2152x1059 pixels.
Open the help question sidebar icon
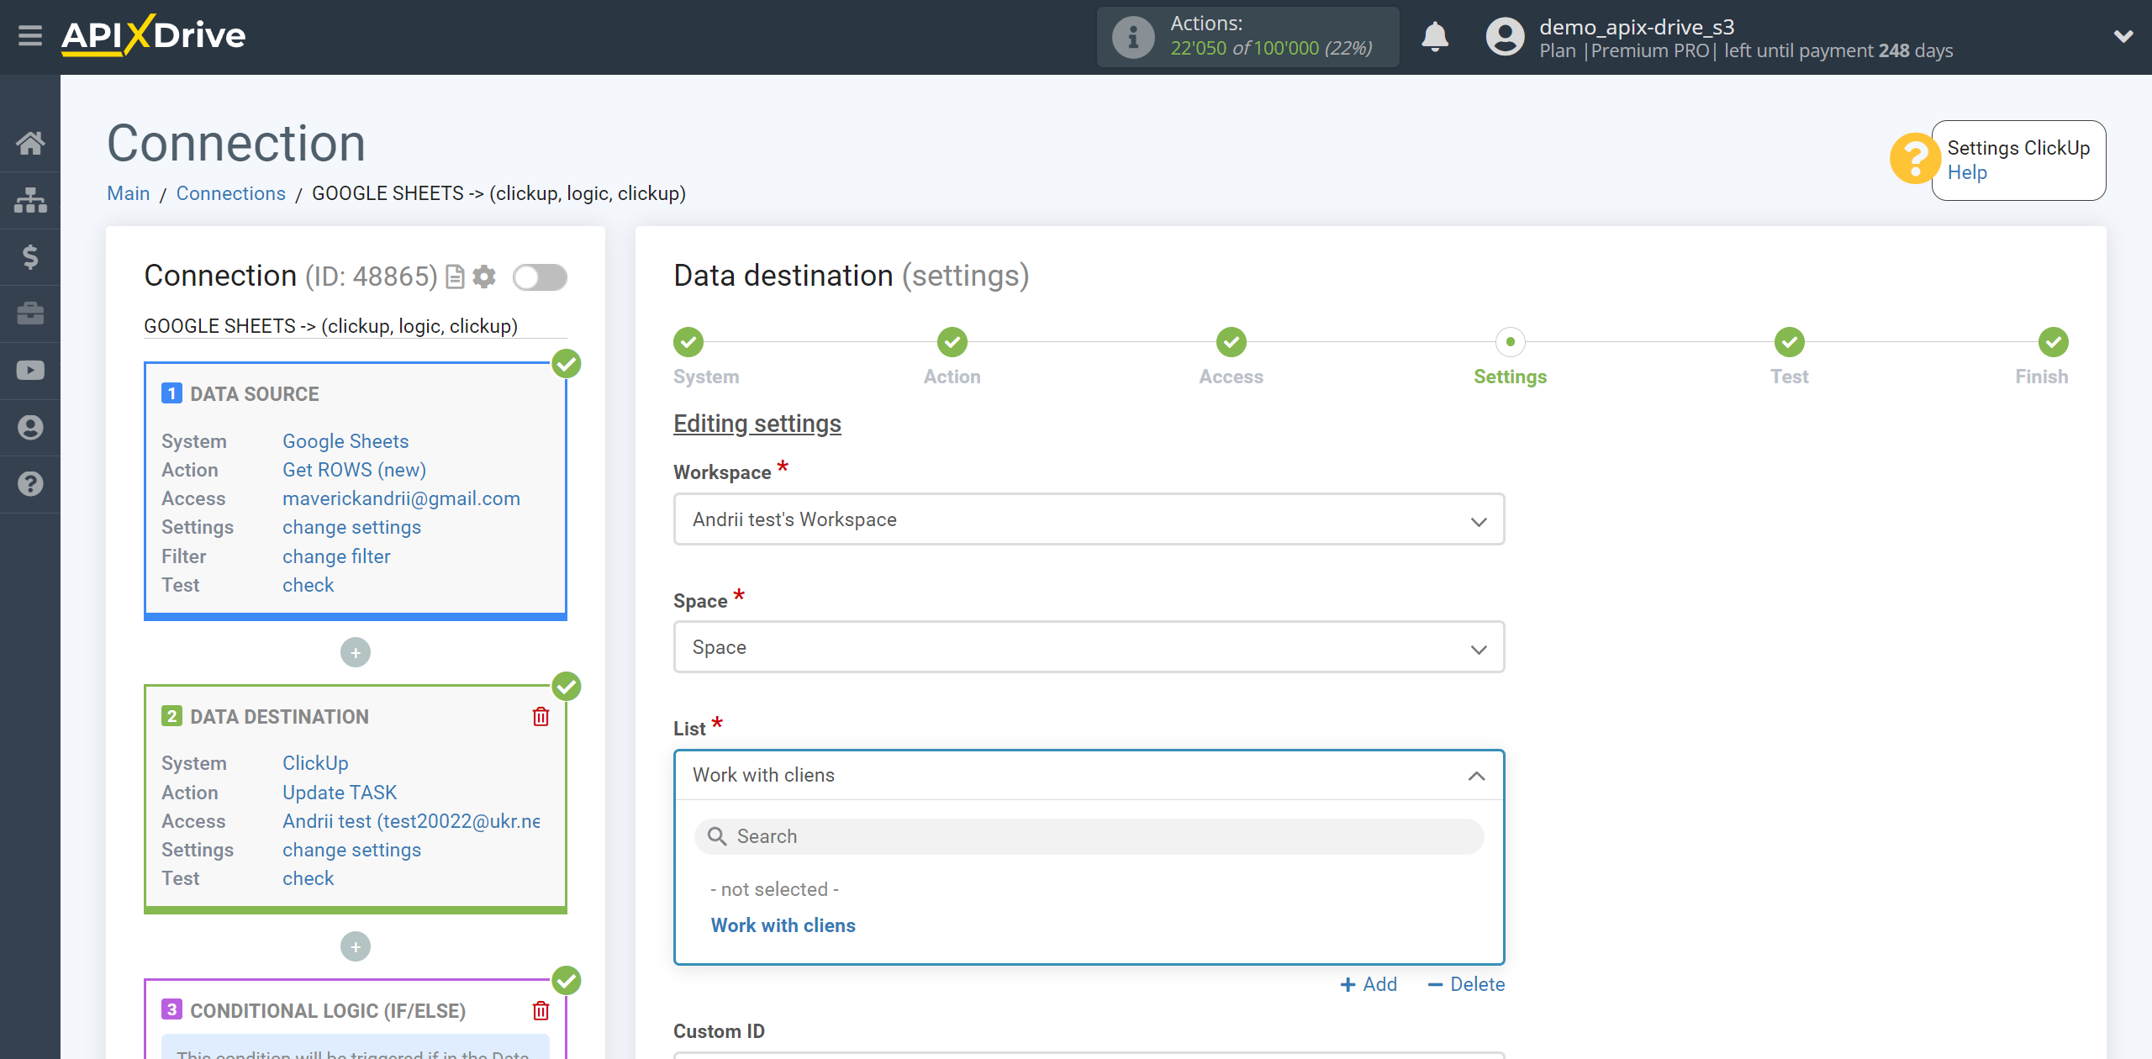[x=30, y=484]
